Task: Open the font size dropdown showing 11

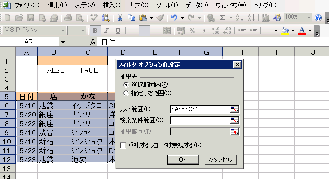Action: click(83, 31)
